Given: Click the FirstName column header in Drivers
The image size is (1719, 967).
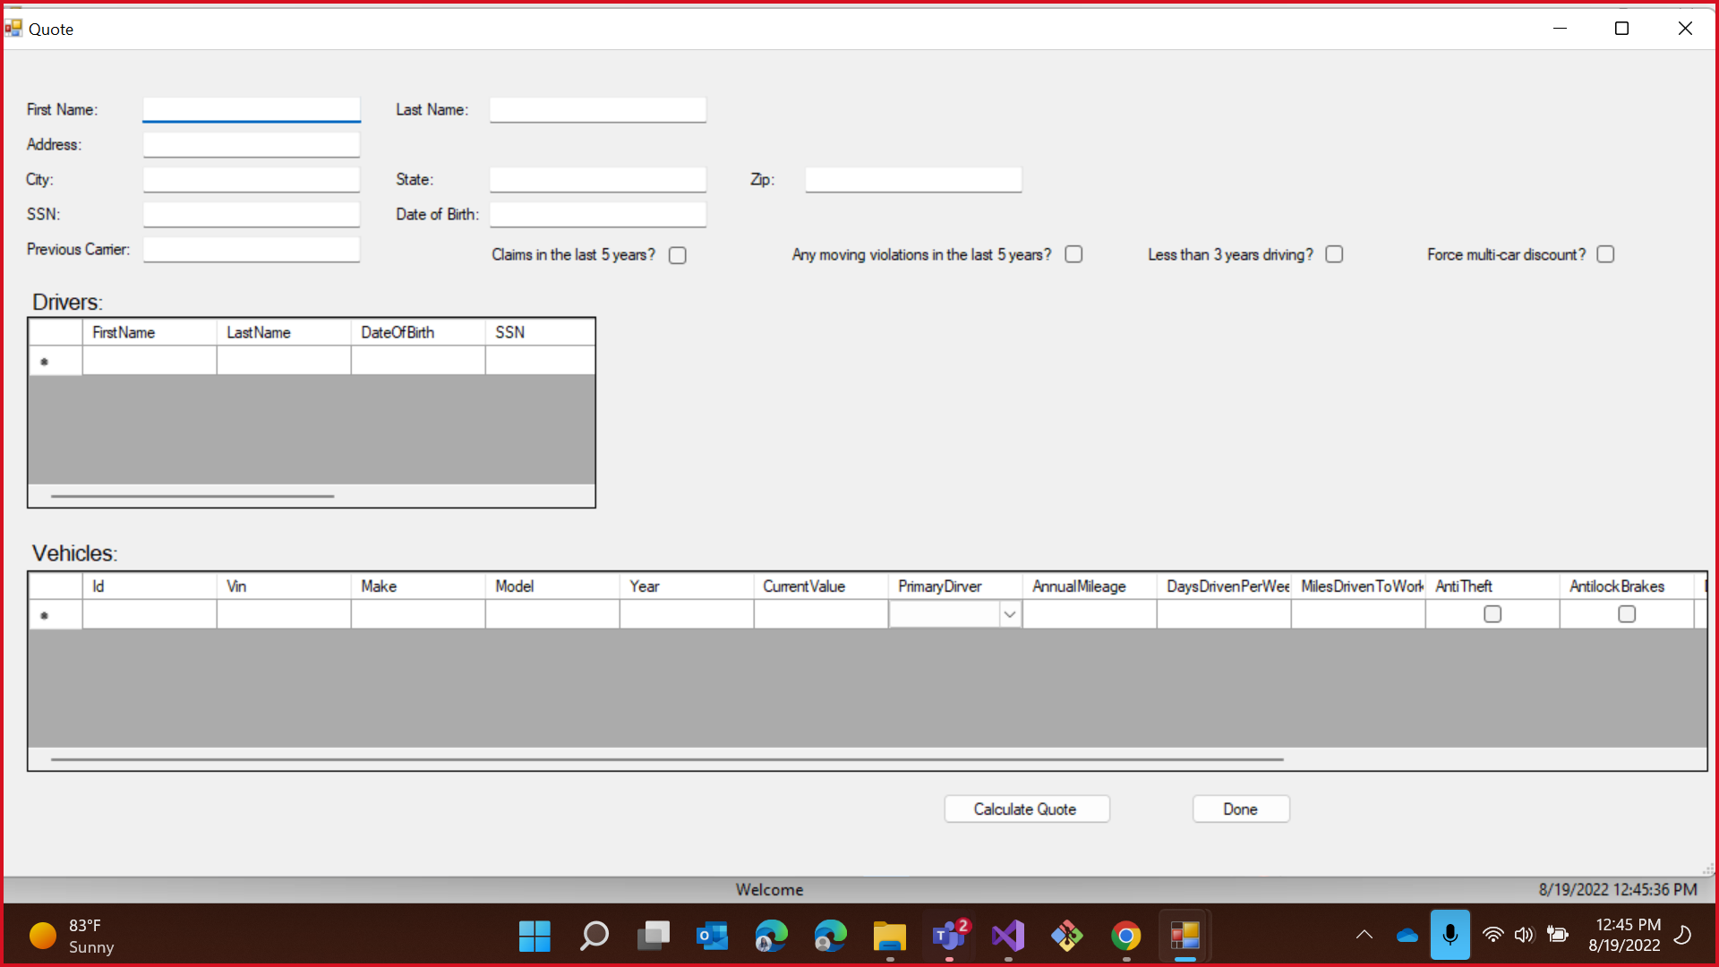Looking at the screenshot, I should (150, 332).
